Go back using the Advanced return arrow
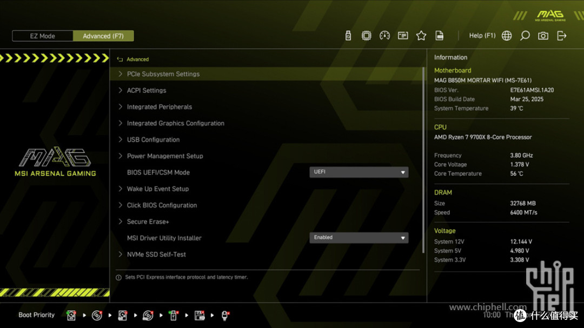Screen dimensions: 584x328 [120, 59]
